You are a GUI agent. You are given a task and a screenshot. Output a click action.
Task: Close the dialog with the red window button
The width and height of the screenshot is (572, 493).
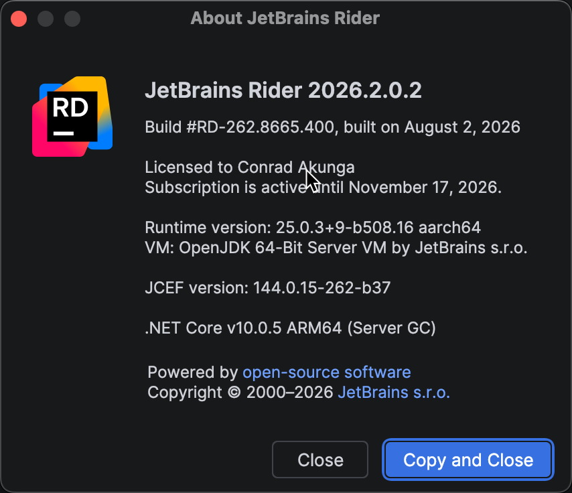point(19,19)
